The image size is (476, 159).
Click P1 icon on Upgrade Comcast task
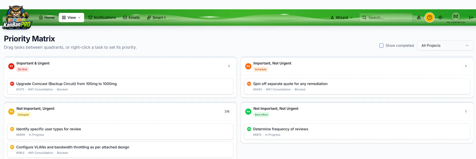point(12,84)
